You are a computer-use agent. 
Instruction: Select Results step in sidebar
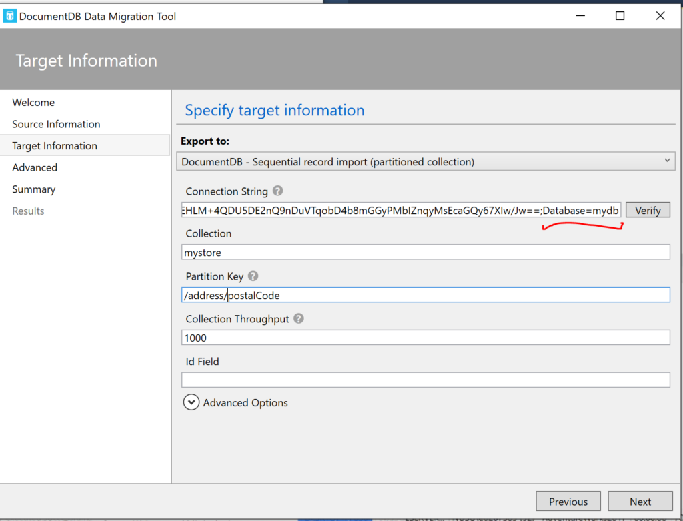pos(28,211)
